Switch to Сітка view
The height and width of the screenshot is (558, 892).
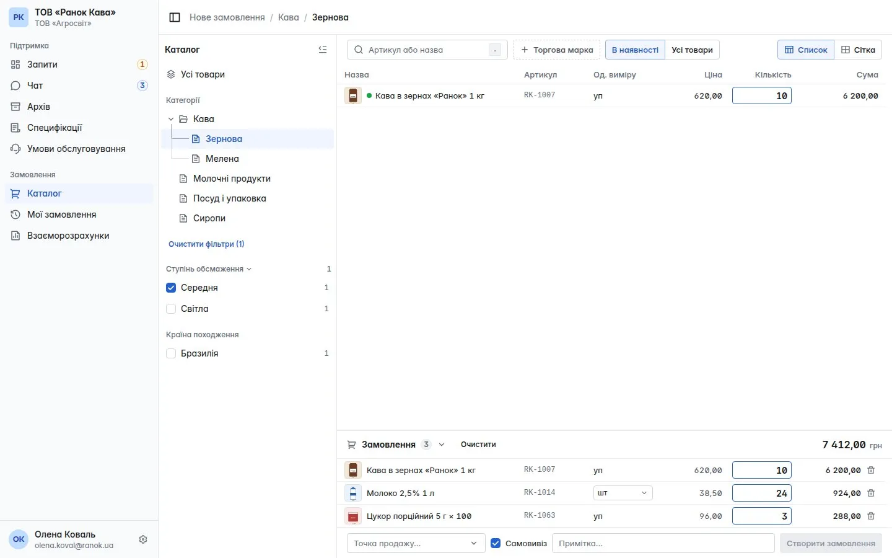coord(858,50)
